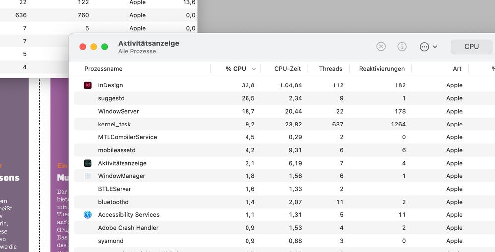Click the 636 value in the background window
495x252 pixels.
(x=21, y=15)
